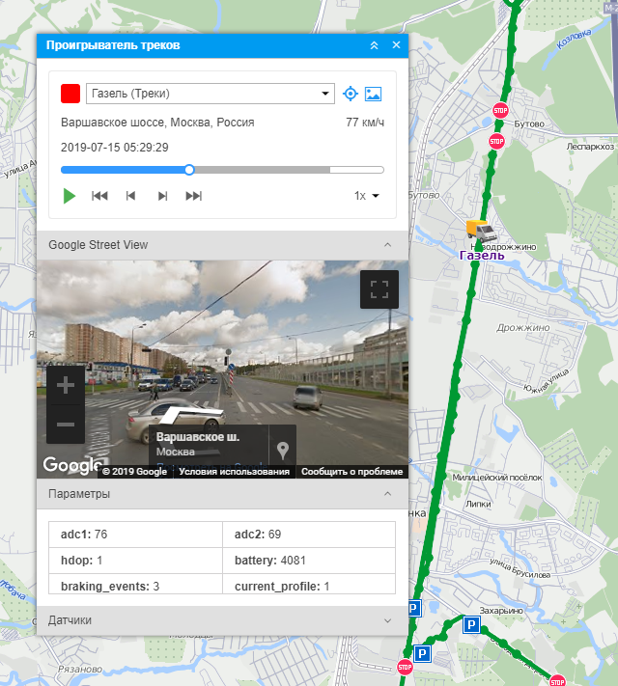This screenshot has height=686, width=618.
Task: Click the red track color swatch
Action: 70,94
